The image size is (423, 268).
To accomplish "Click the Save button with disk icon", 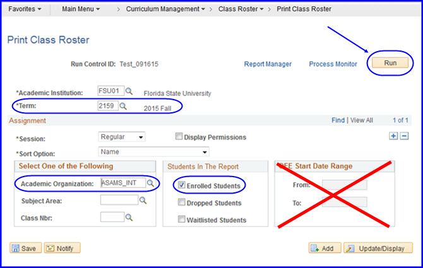I will (24, 248).
